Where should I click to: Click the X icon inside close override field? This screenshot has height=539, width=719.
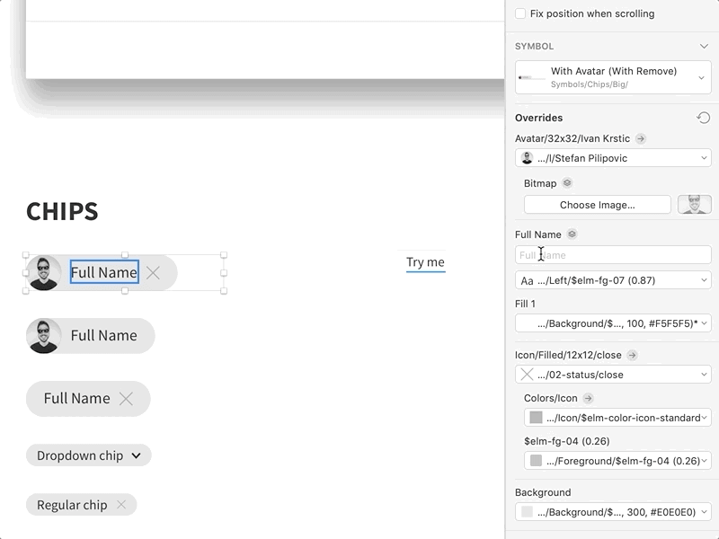pyautogui.click(x=527, y=375)
